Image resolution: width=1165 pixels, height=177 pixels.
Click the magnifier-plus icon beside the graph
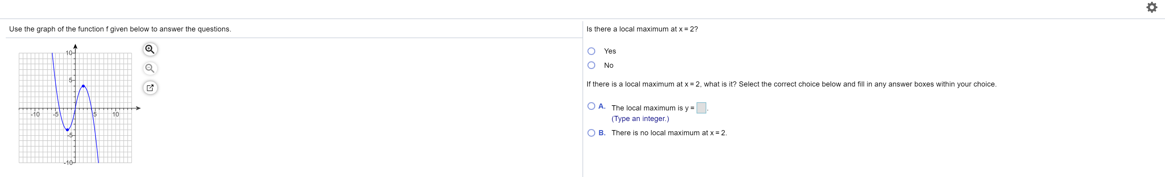[x=150, y=49]
